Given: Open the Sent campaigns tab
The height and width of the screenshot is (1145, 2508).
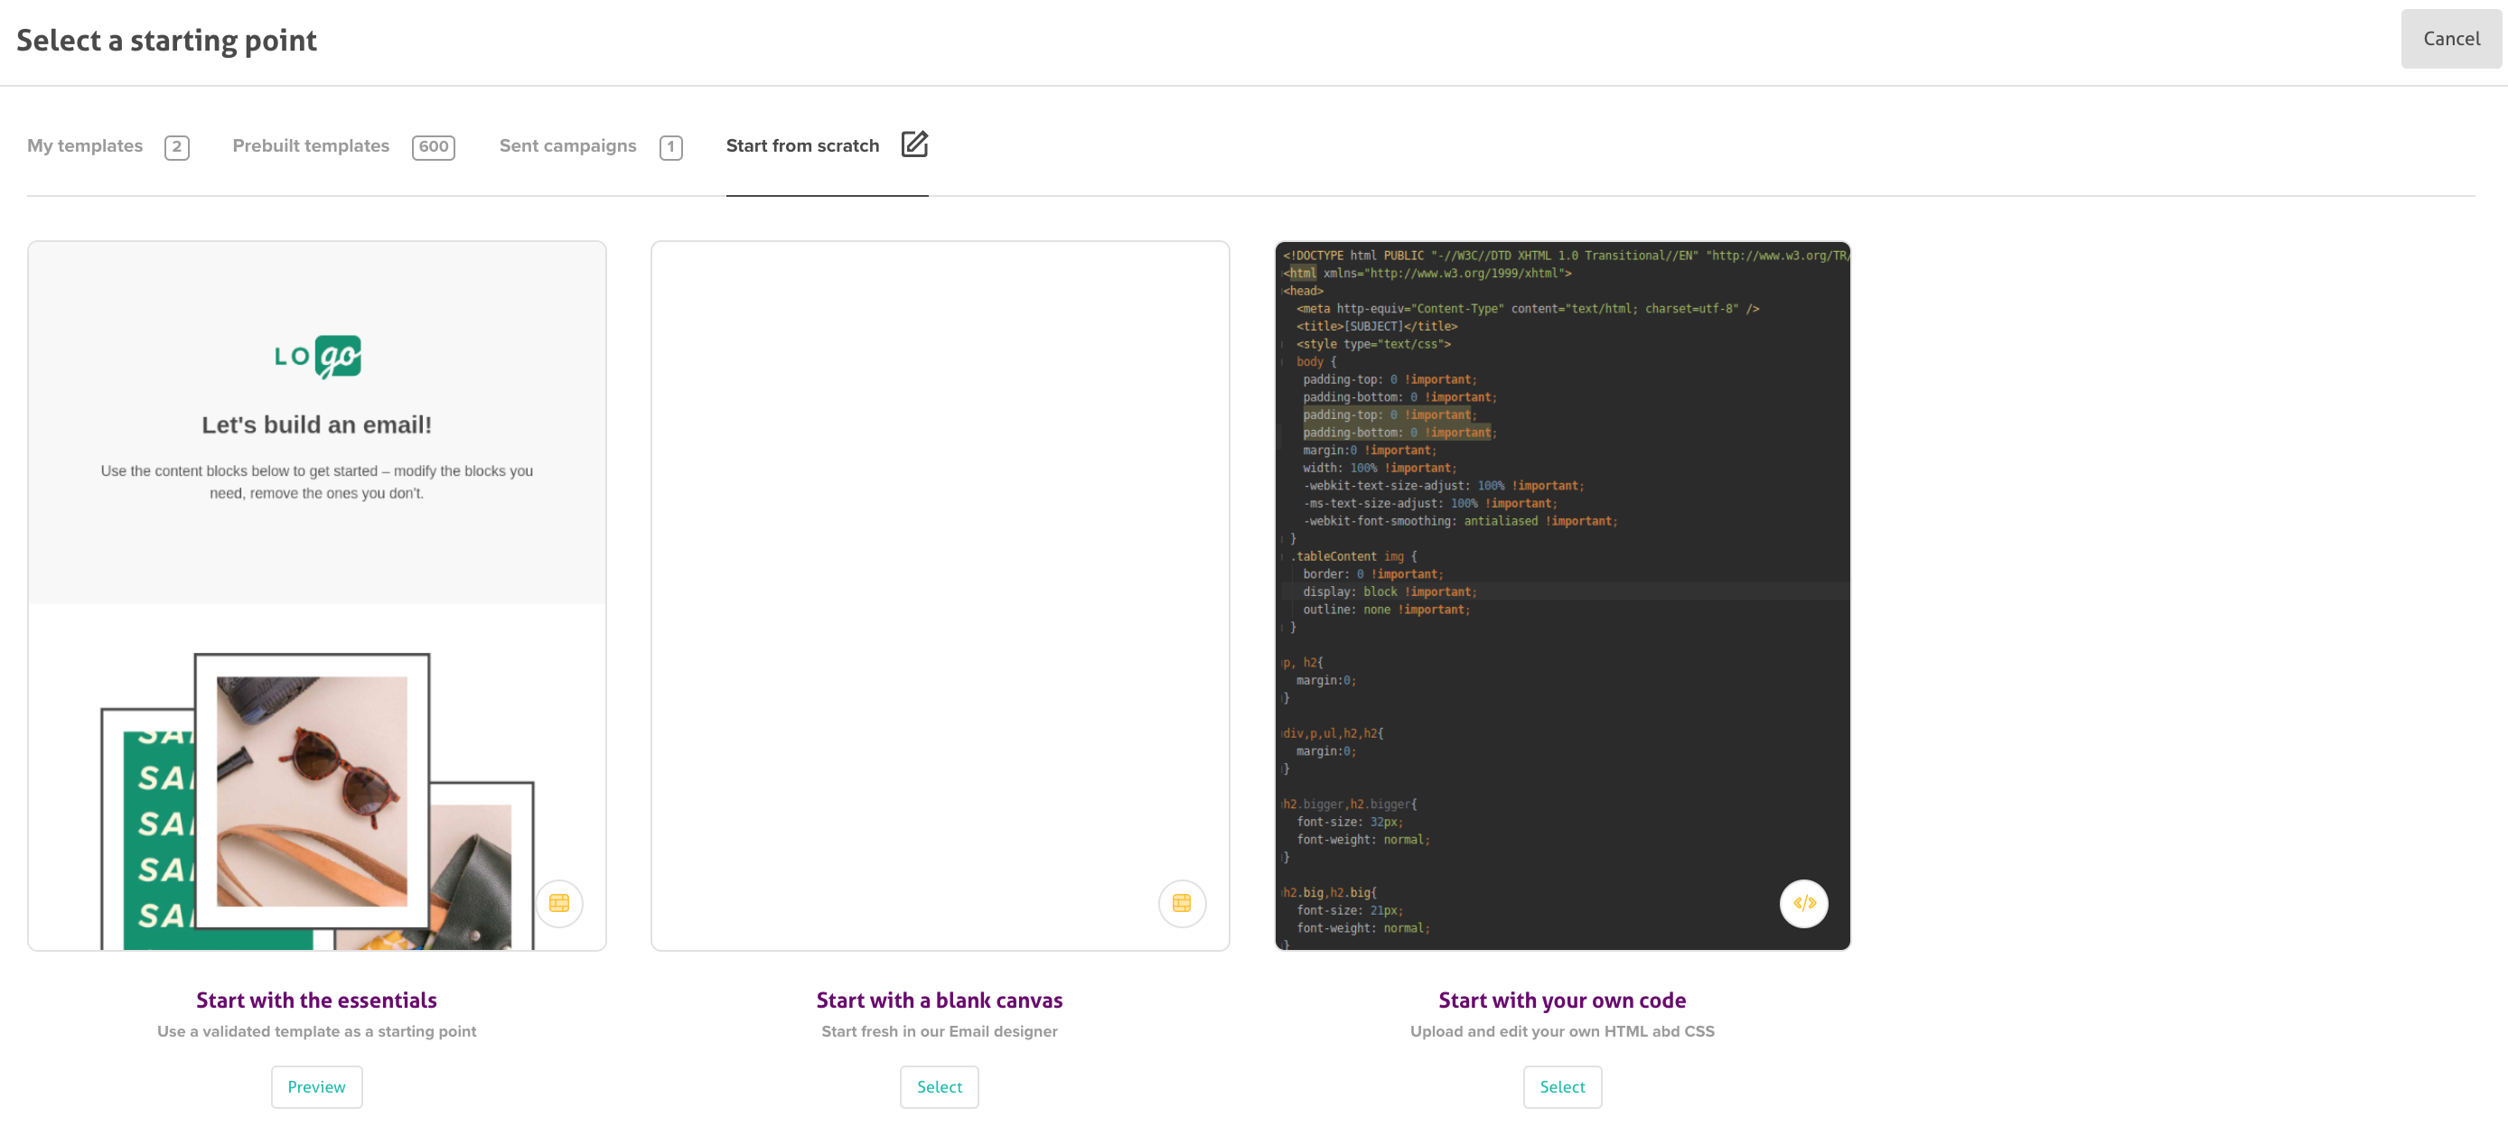Looking at the screenshot, I should tap(567, 146).
